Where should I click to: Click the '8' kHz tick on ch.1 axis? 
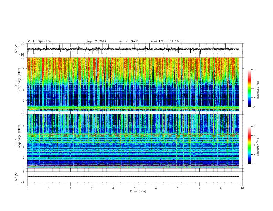pyautogui.click(x=24, y=68)
